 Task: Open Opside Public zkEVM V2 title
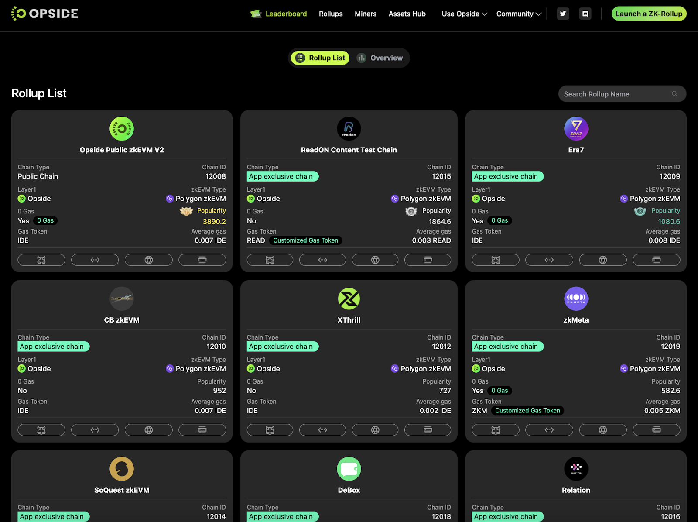point(122,150)
